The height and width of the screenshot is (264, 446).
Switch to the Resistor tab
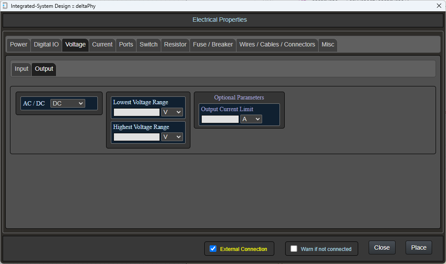coord(175,45)
